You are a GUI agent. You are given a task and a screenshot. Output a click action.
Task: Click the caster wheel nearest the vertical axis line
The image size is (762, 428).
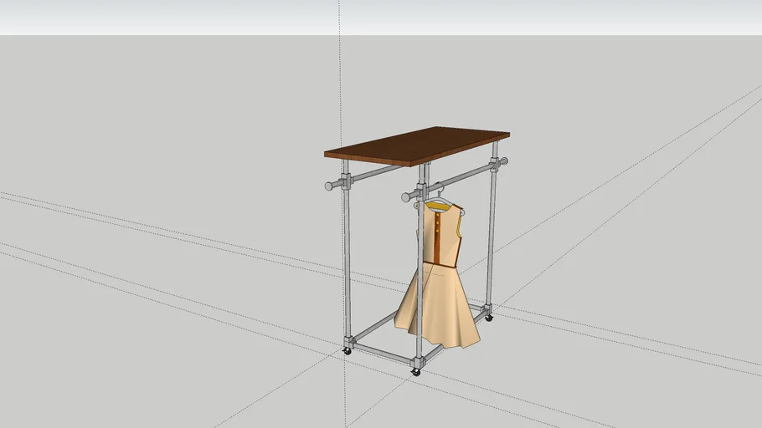347,350
